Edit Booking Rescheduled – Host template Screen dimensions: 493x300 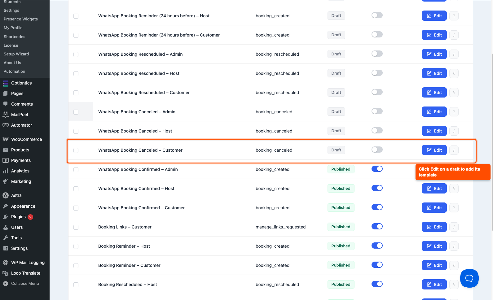(x=434, y=285)
